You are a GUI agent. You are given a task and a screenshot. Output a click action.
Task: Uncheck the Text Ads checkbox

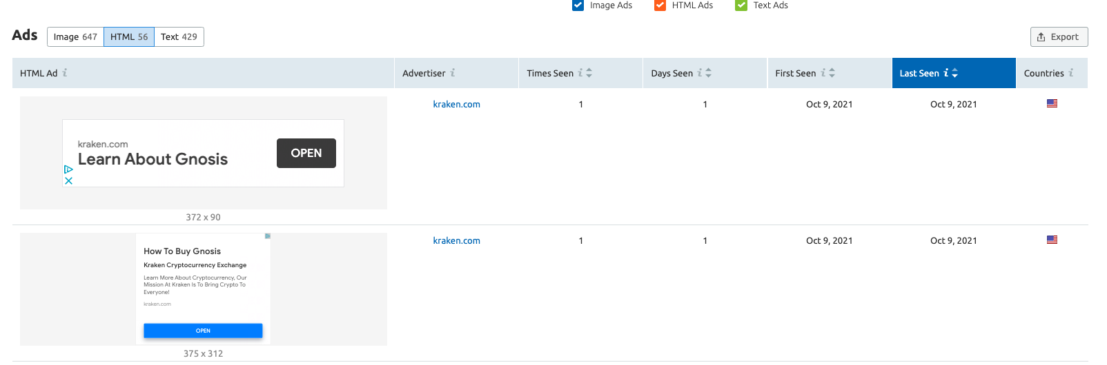(x=741, y=6)
